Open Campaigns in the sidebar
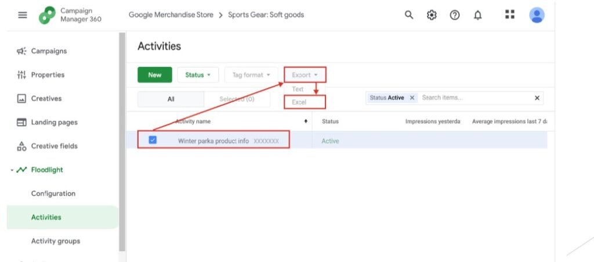Screen dimensions: 594x262 coord(49,51)
